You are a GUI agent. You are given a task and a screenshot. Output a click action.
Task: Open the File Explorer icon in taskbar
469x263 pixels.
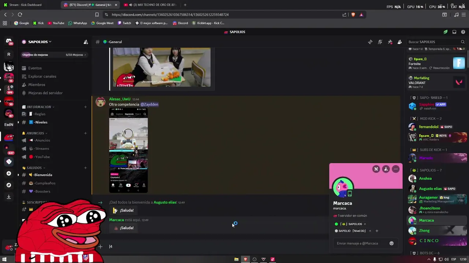tap(236, 259)
